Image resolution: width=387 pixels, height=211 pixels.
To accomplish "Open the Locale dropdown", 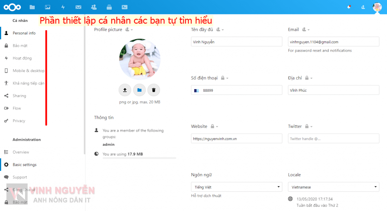I will click(334, 187).
